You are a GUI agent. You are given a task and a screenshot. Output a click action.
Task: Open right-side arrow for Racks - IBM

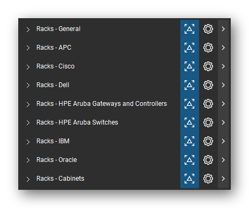[x=223, y=141]
